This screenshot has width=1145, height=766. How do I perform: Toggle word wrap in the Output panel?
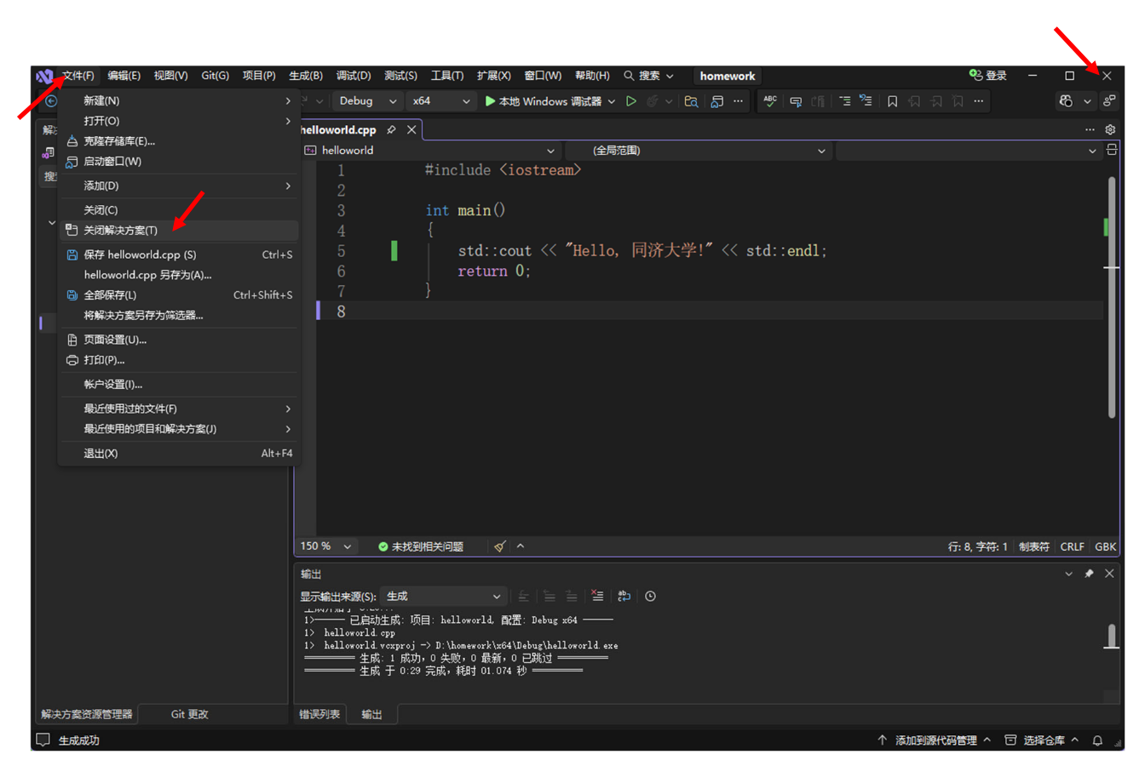624,597
